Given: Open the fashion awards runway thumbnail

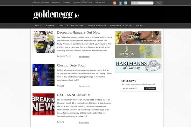Looking at the screenshot, I should pos(44,75).
